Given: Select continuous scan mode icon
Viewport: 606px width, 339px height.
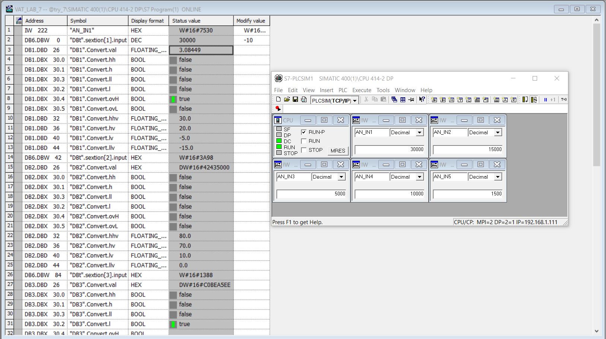Looking at the screenshot, I should click(534, 100).
